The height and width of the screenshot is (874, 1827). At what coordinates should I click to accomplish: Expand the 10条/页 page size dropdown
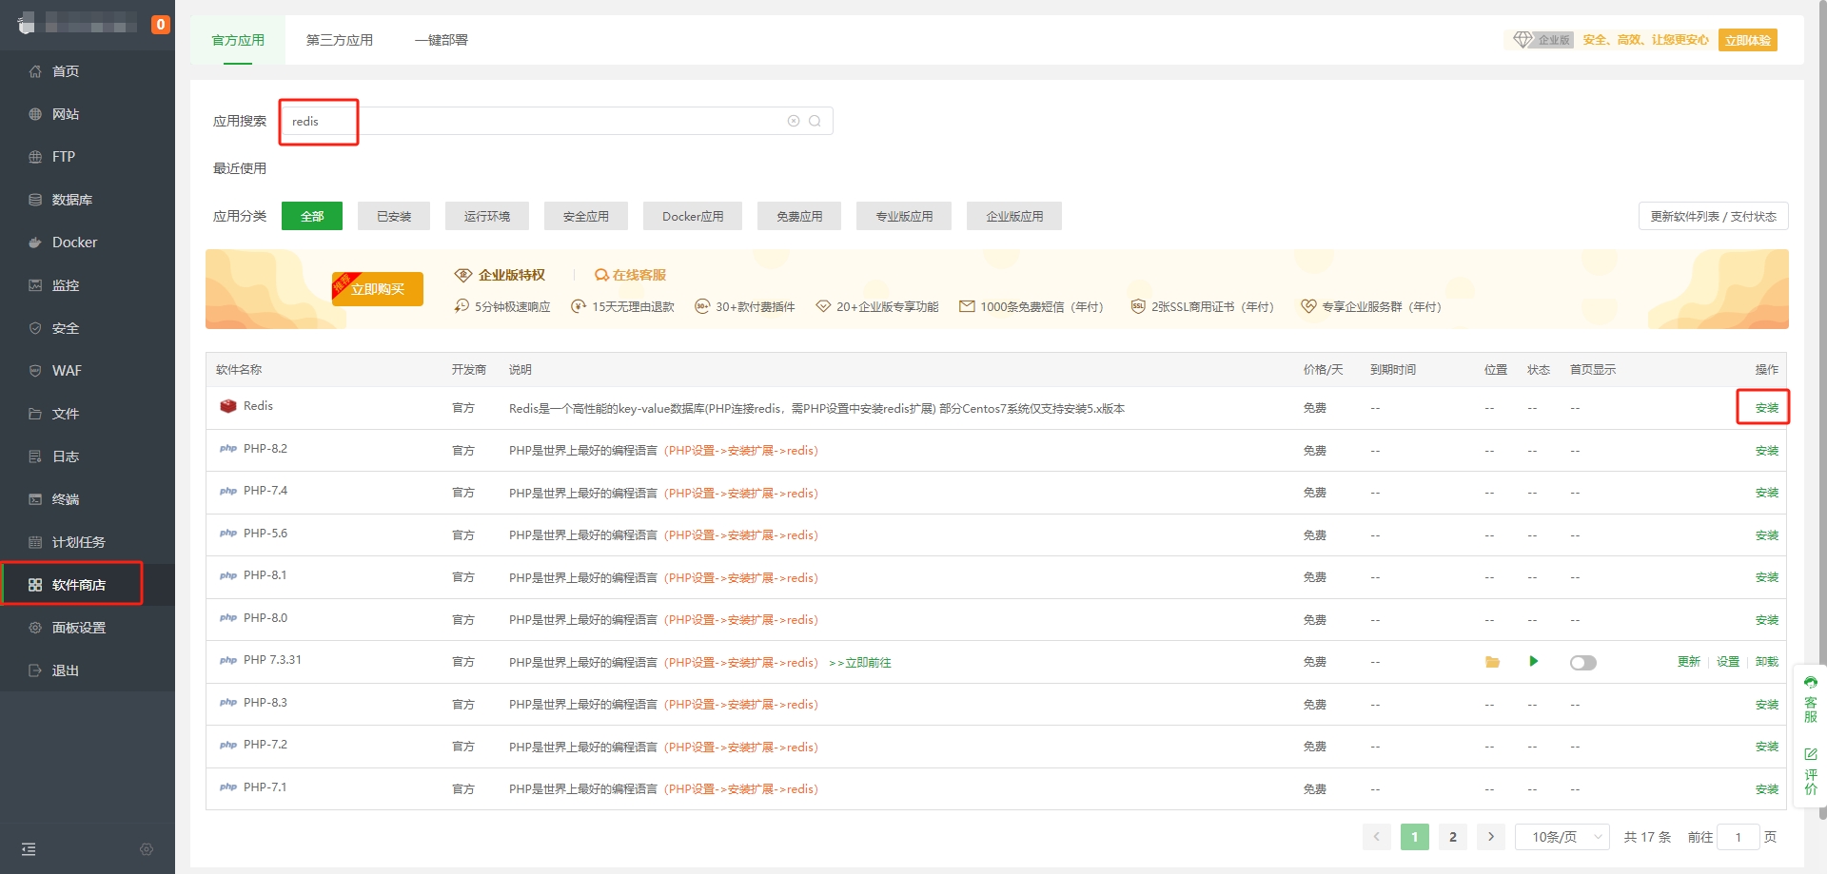(1562, 837)
